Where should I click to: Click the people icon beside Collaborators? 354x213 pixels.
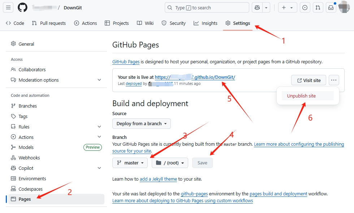tap(13, 69)
